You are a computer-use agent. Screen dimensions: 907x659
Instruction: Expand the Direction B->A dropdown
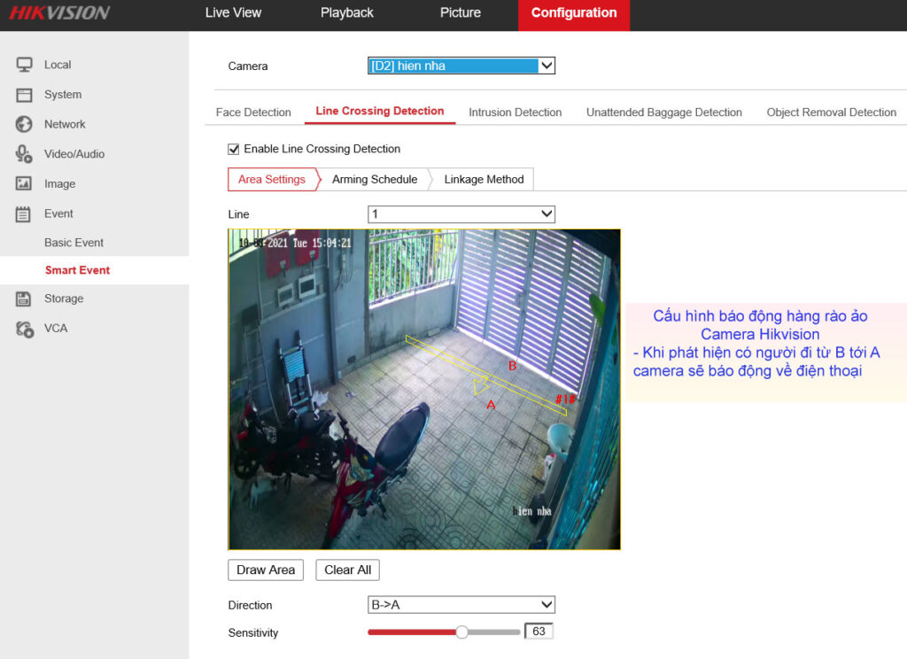pos(461,605)
